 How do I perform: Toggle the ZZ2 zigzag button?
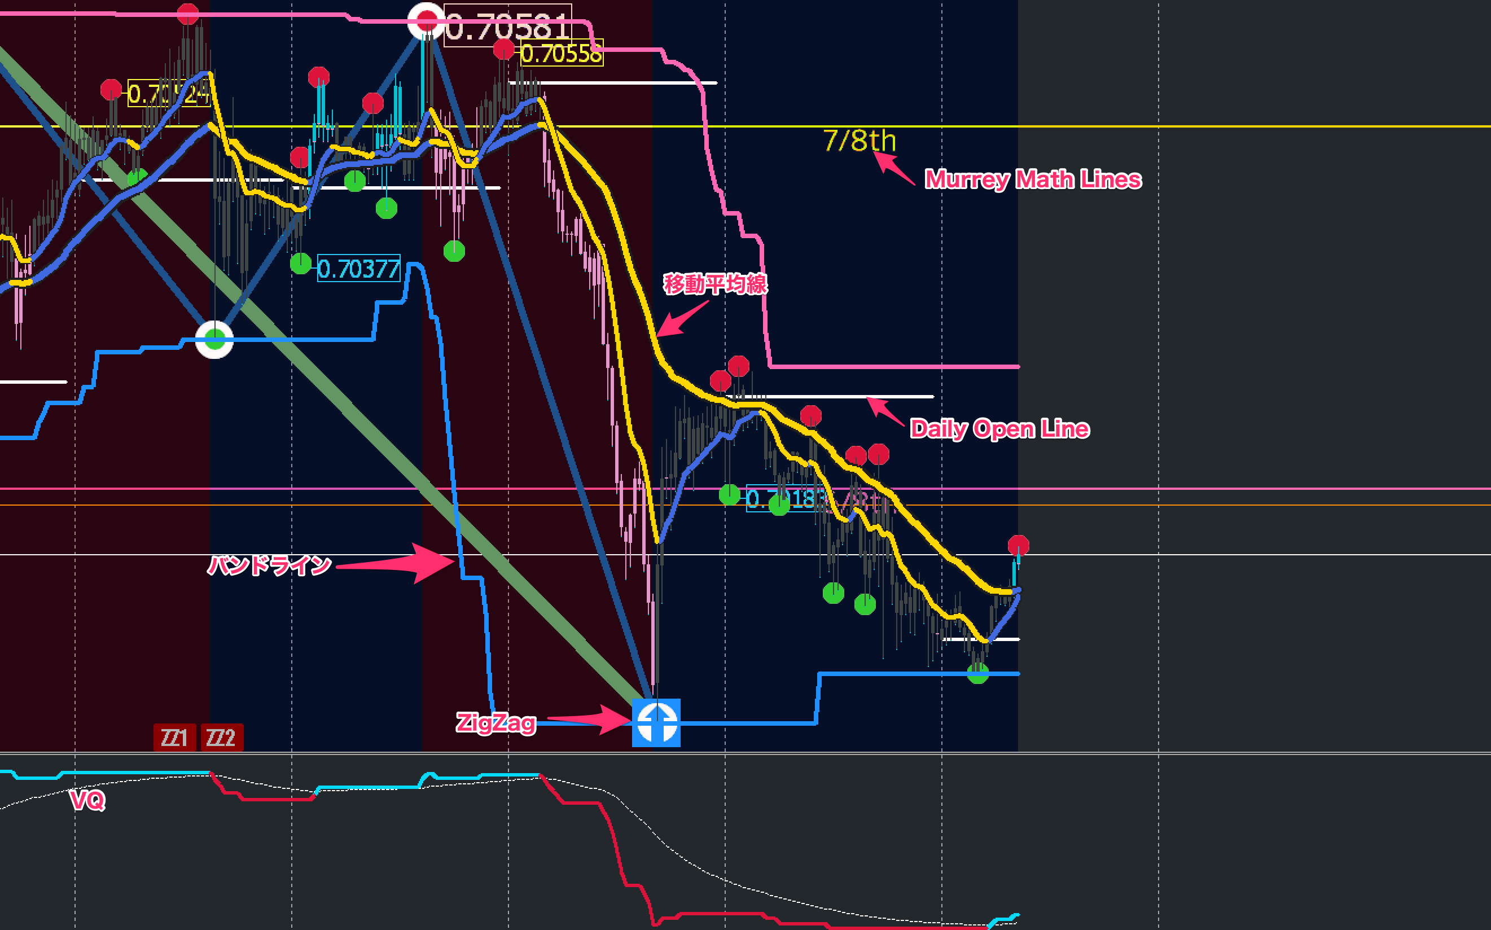coord(222,737)
